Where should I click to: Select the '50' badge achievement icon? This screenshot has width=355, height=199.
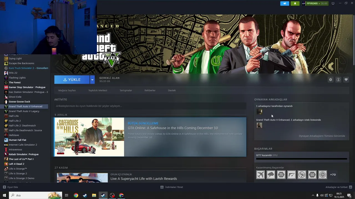coord(312,175)
